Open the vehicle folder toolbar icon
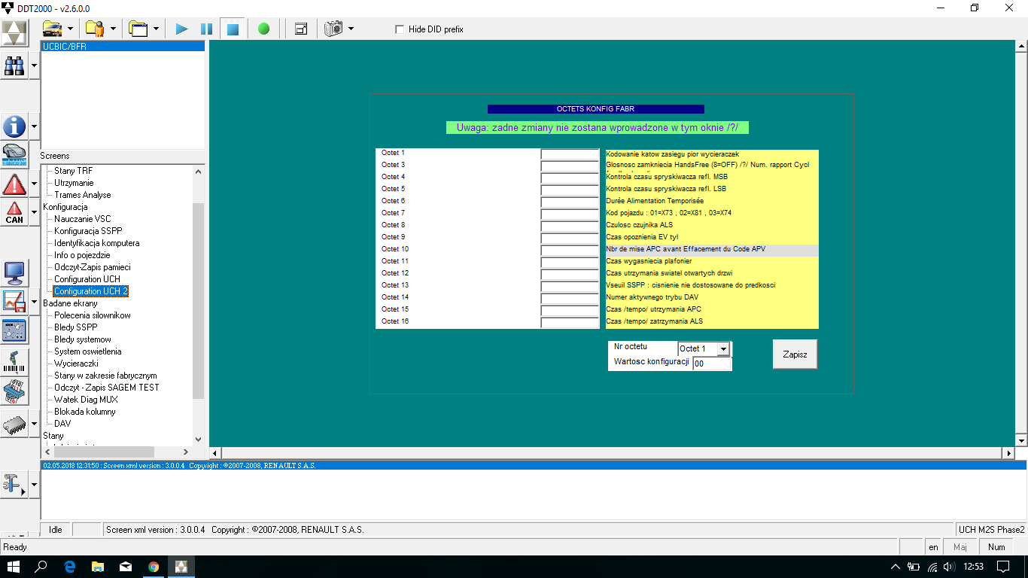The width and height of the screenshot is (1028, 578). click(53, 29)
